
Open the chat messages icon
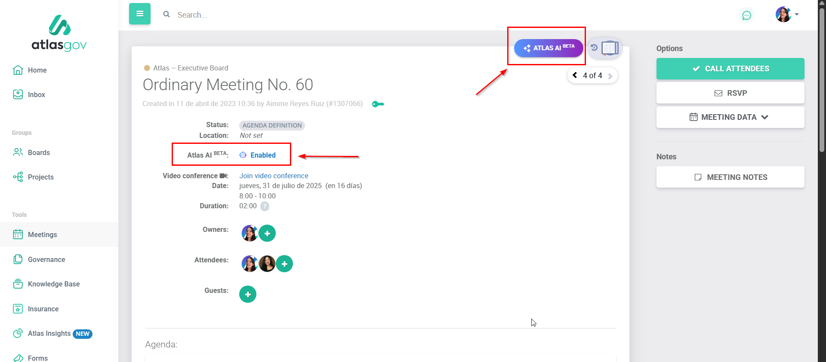click(x=746, y=15)
